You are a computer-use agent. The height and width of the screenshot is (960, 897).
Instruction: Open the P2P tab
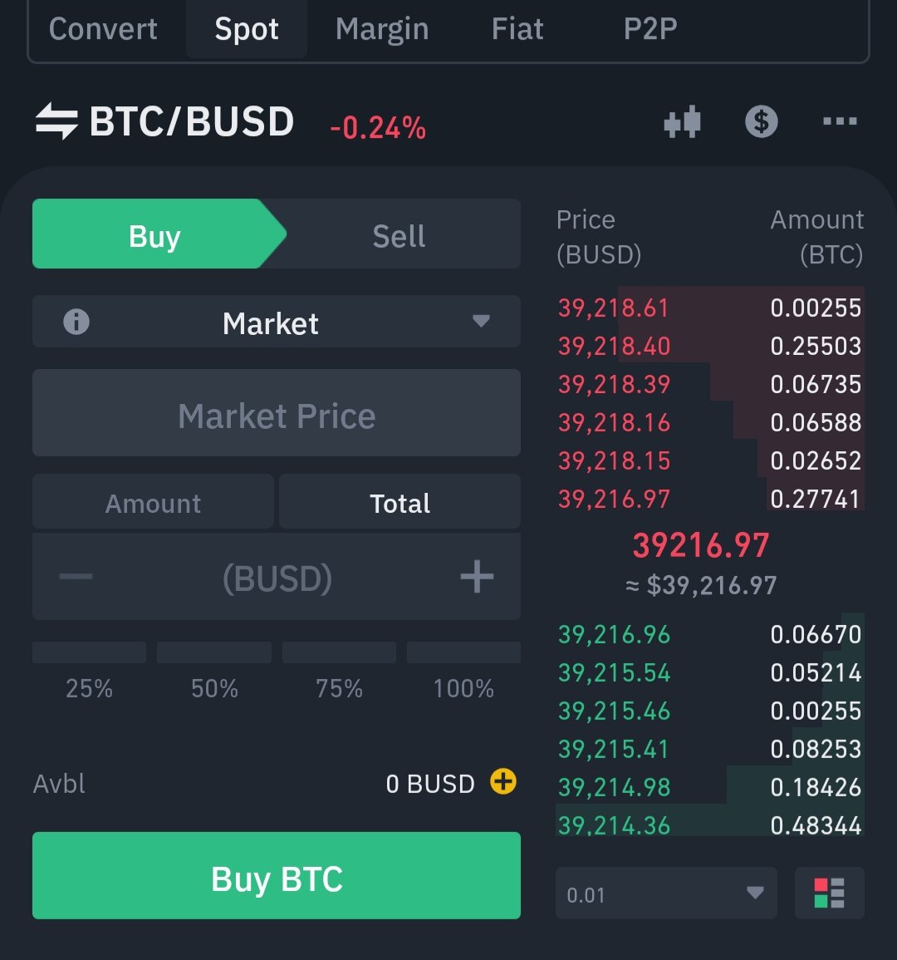[650, 30]
